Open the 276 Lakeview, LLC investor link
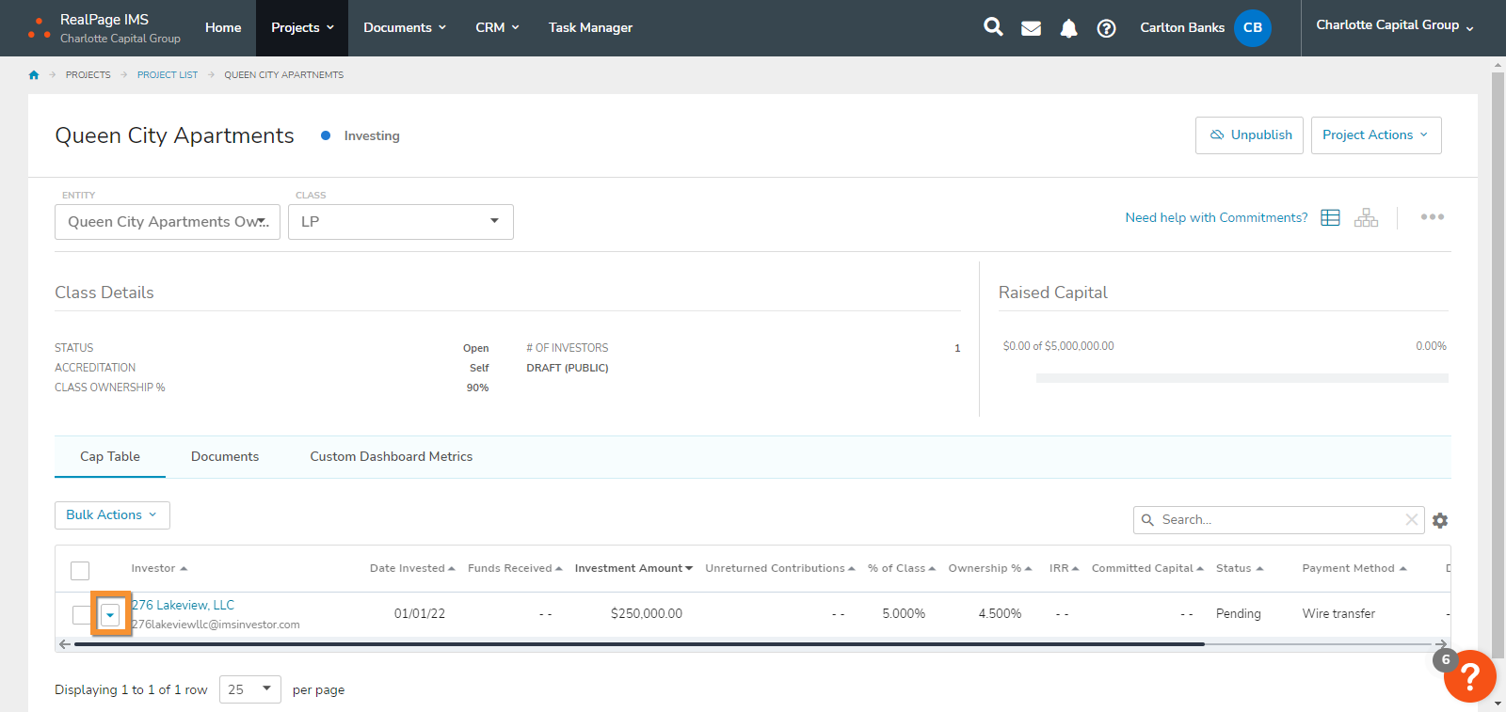 coord(183,605)
